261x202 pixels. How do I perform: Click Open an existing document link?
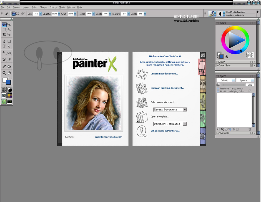coord(167,88)
